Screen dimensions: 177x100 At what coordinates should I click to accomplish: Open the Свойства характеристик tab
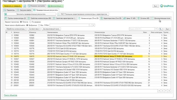(65, 18)
